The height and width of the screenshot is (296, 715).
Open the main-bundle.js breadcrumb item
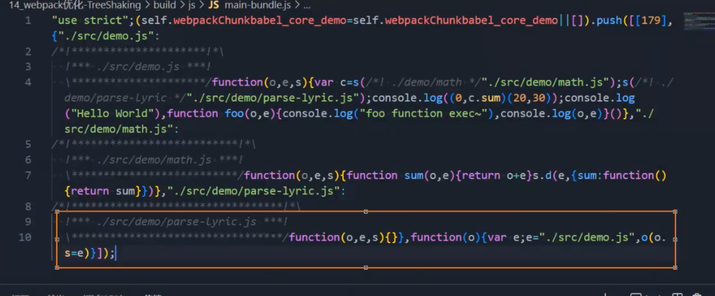pyautogui.click(x=258, y=5)
